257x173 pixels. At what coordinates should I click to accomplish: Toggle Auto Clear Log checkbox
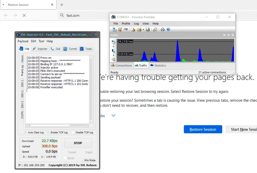pos(25,133)
